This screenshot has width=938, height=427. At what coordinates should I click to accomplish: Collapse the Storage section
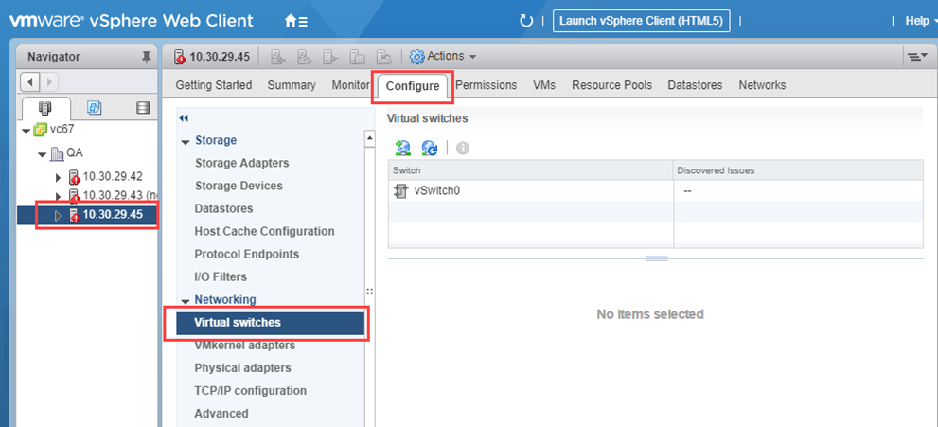[185, 141]
